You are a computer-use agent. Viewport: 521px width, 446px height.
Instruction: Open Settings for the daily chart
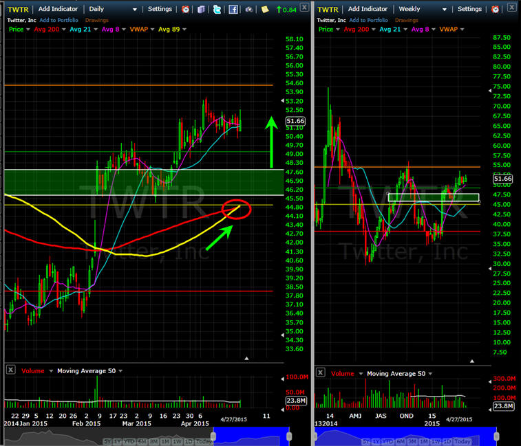pos(160,9)
